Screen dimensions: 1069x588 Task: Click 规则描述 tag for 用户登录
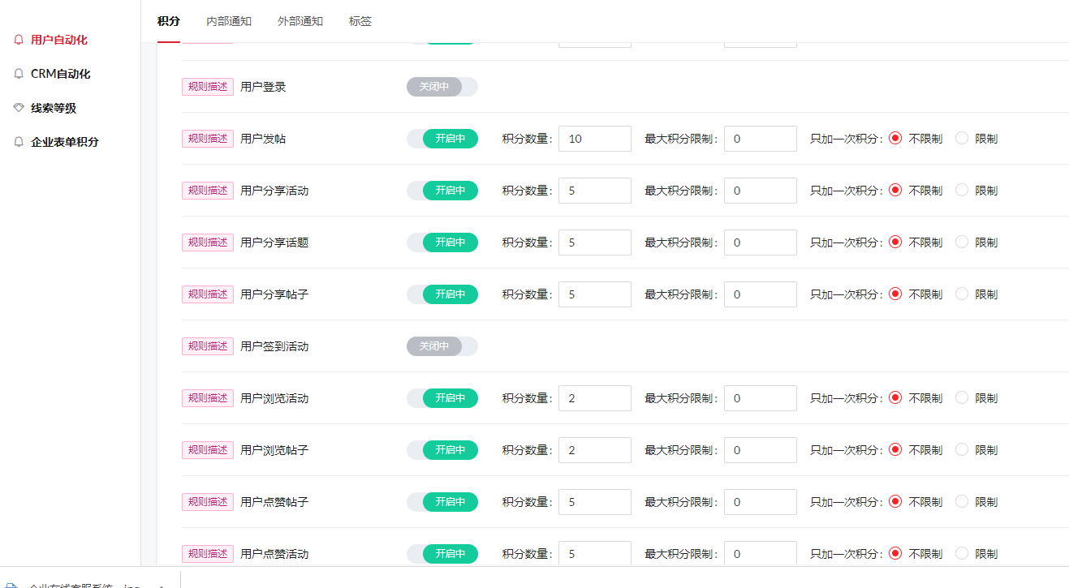[x=208, y=87]
